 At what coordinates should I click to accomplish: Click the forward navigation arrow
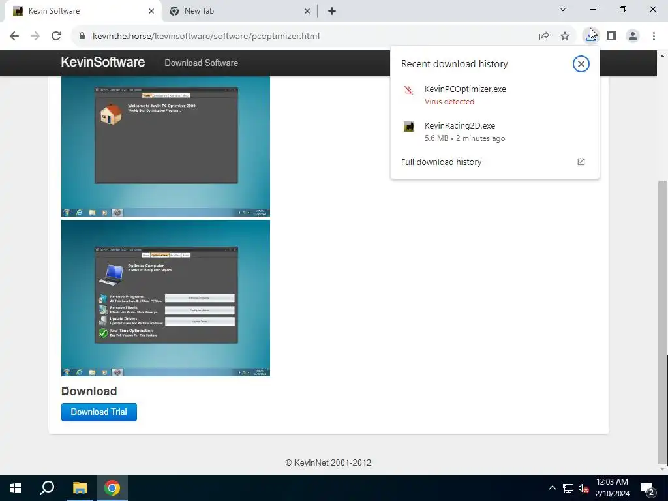click(x=35, y=36)
